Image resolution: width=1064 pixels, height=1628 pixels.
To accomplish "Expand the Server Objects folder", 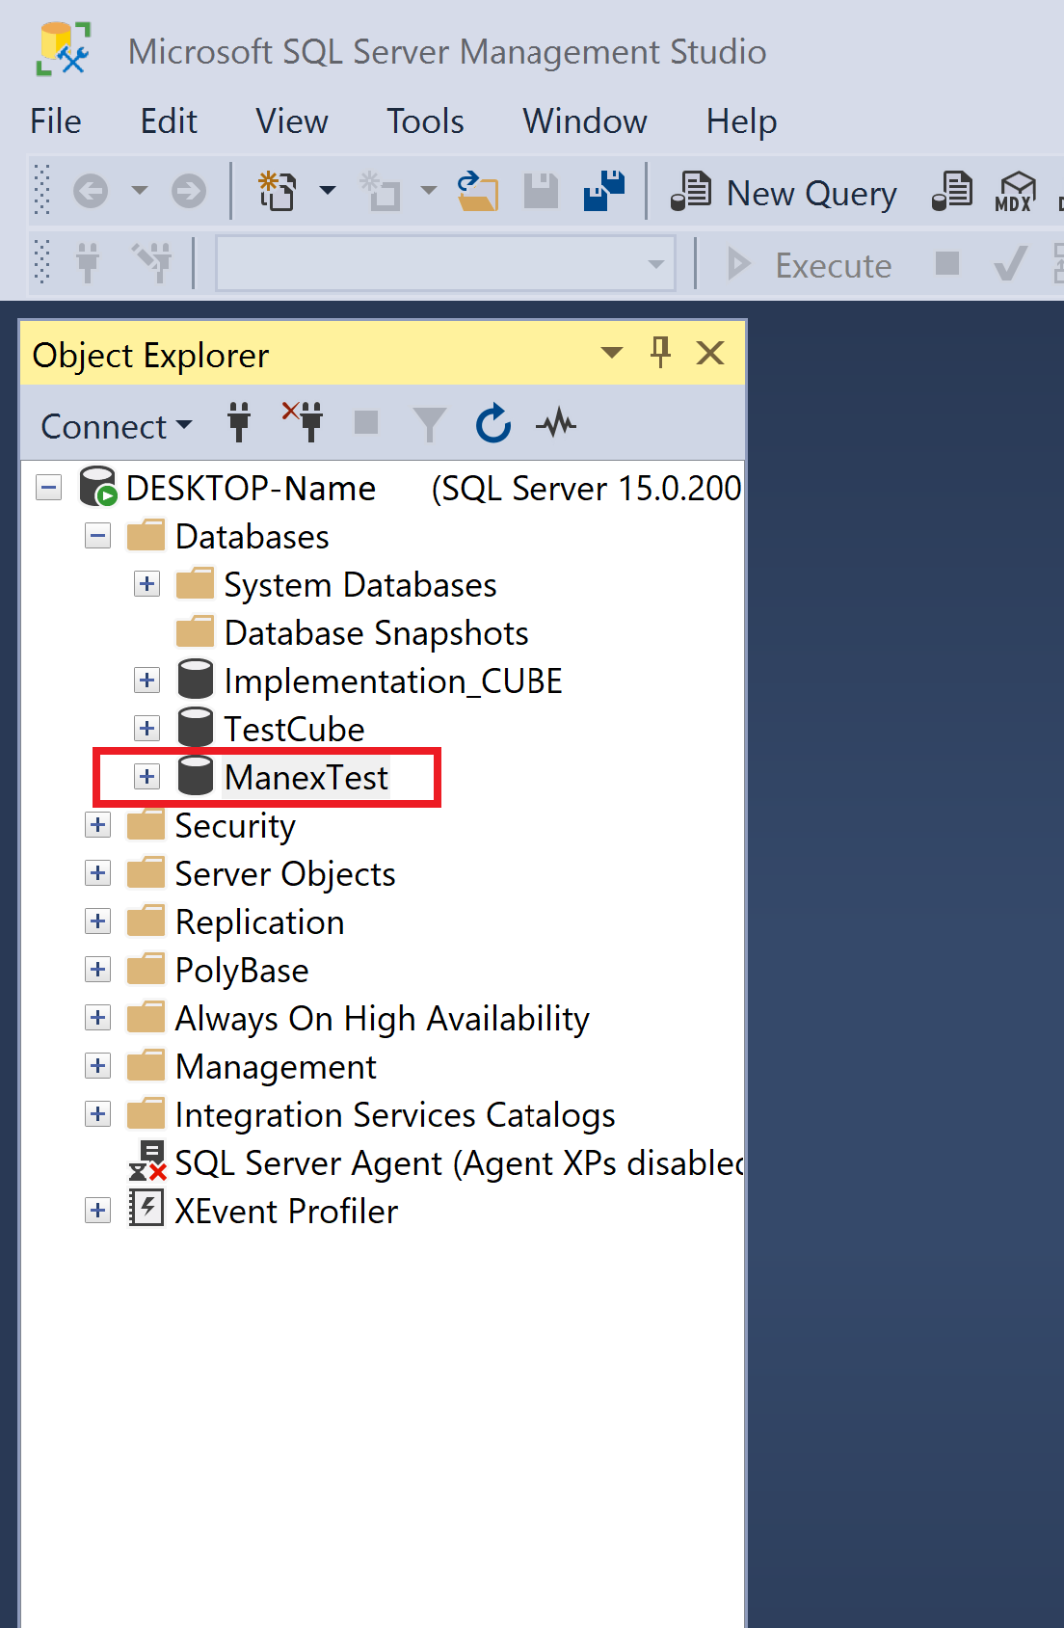I will pyautogui.click(x=97, y=873).
